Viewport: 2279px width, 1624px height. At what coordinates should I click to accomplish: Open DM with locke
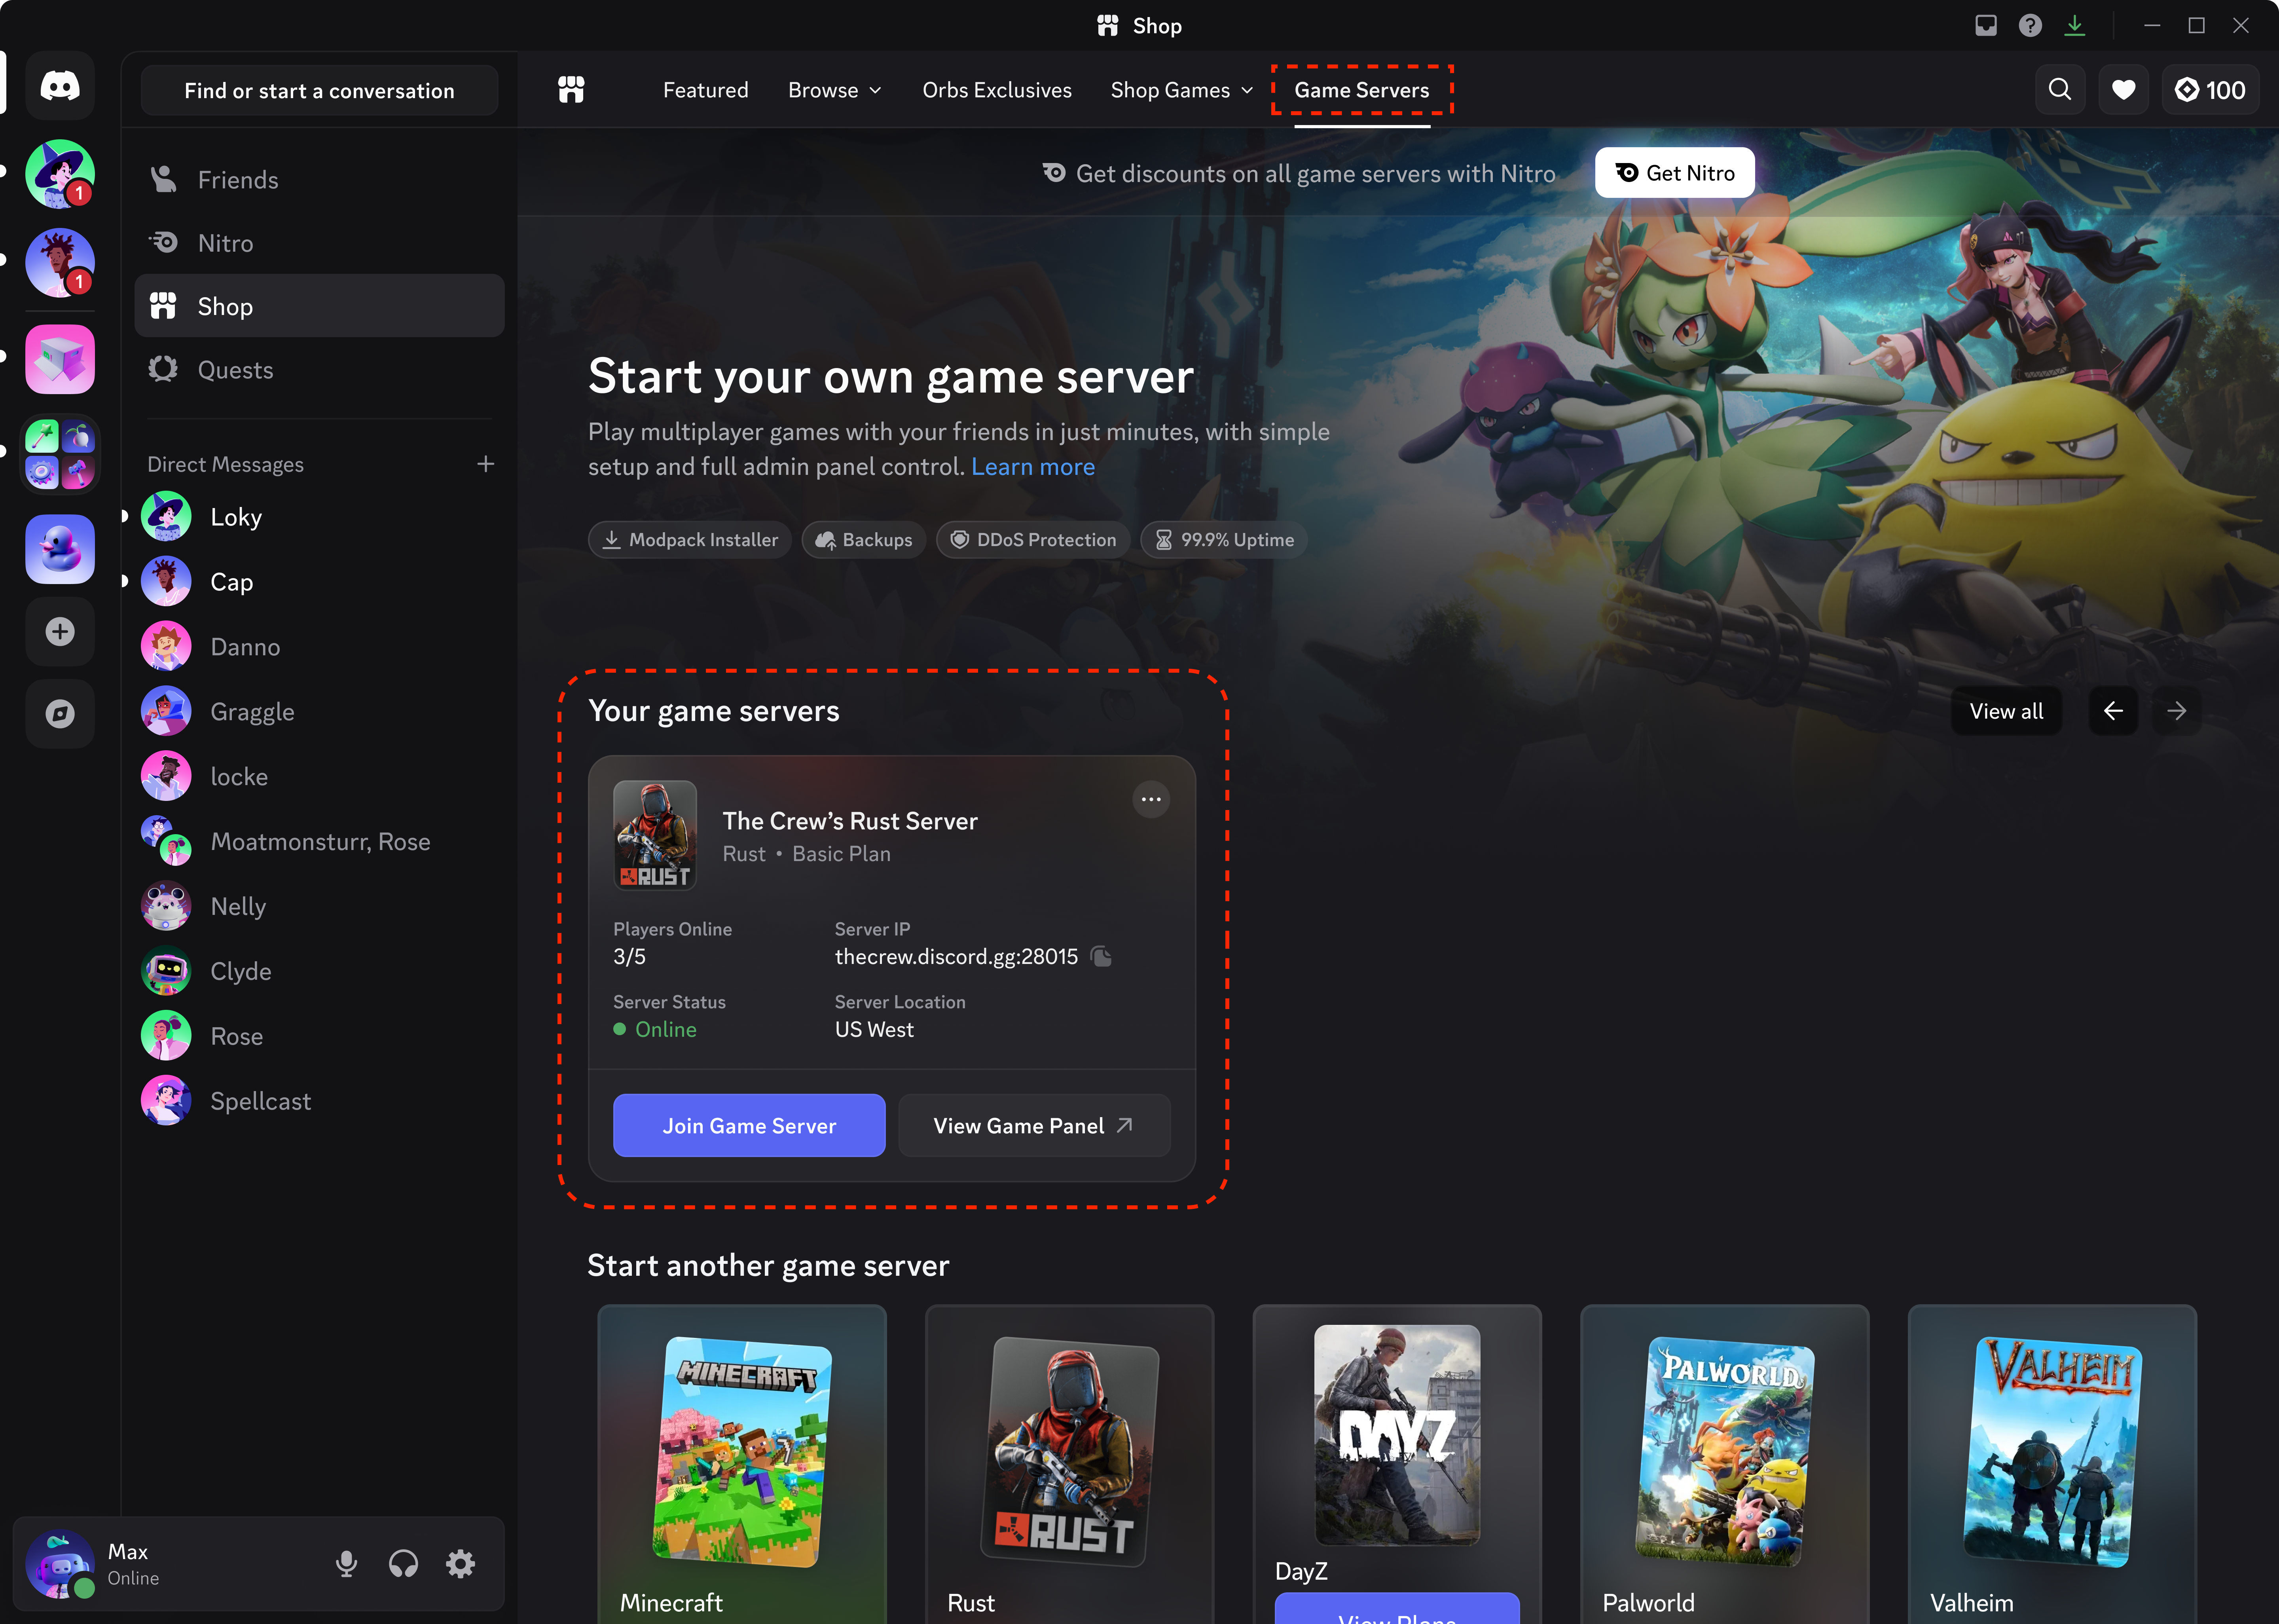tap(319, 777)
